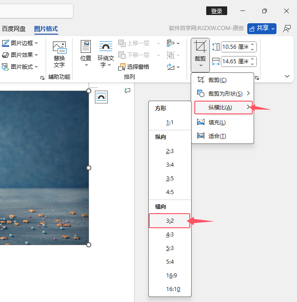
Task: Choose the 3:5 portrait aspect ratio
Action: 170,179
